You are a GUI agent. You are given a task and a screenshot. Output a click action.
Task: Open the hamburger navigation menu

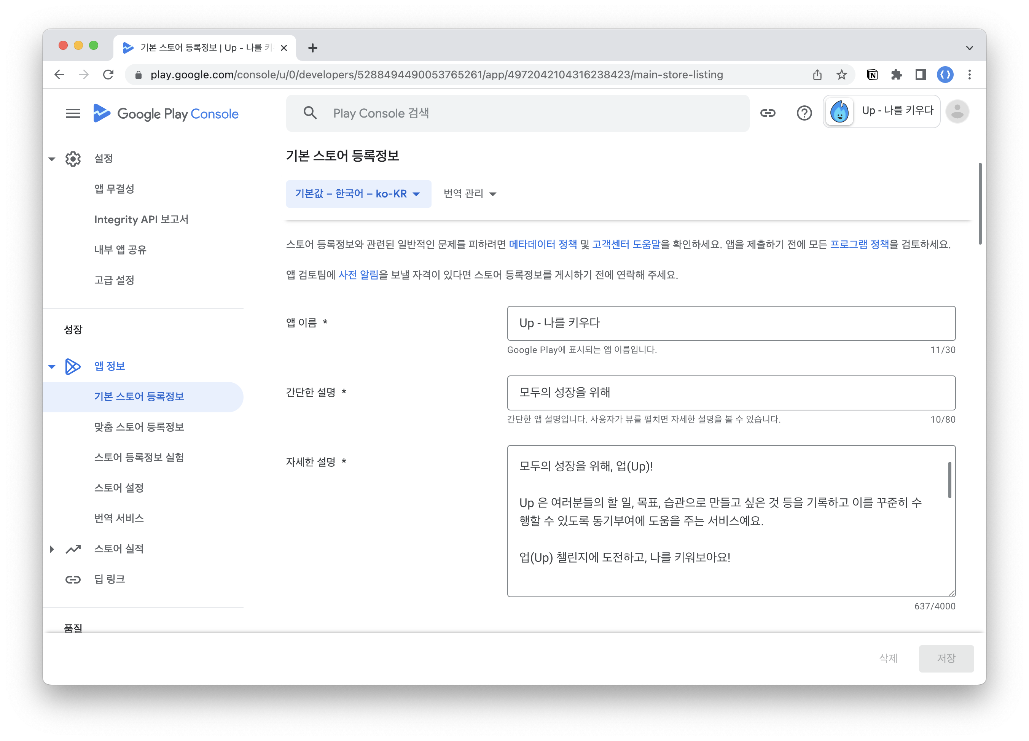73,113
